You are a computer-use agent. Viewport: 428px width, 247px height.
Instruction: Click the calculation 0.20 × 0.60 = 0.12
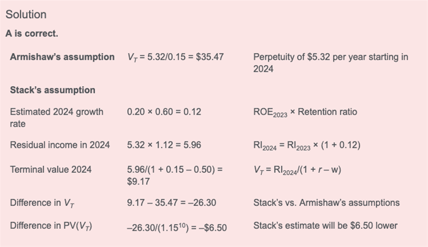tap(164, 112)
